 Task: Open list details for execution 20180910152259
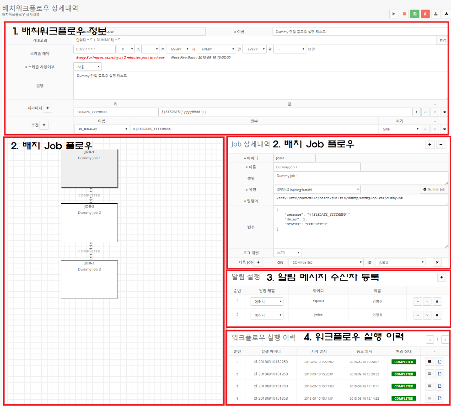[430, 362]
